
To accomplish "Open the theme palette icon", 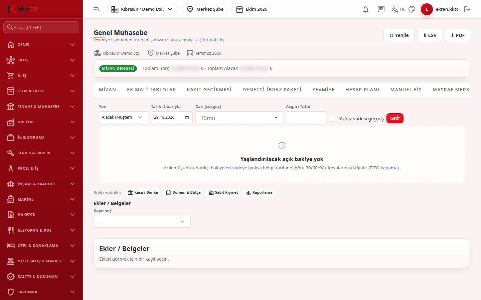I will coord(412,9).
